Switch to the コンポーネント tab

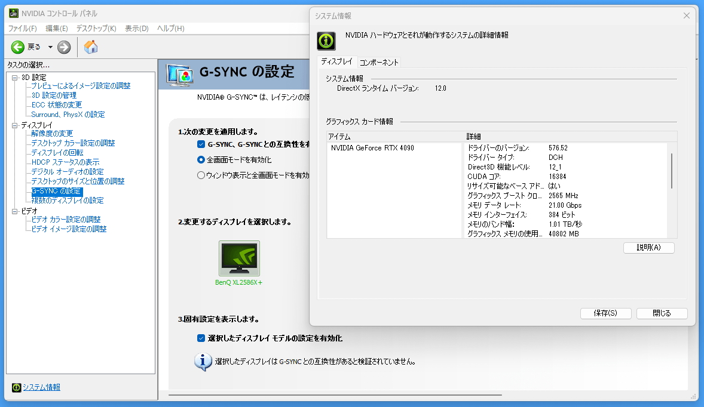(379, 62)
